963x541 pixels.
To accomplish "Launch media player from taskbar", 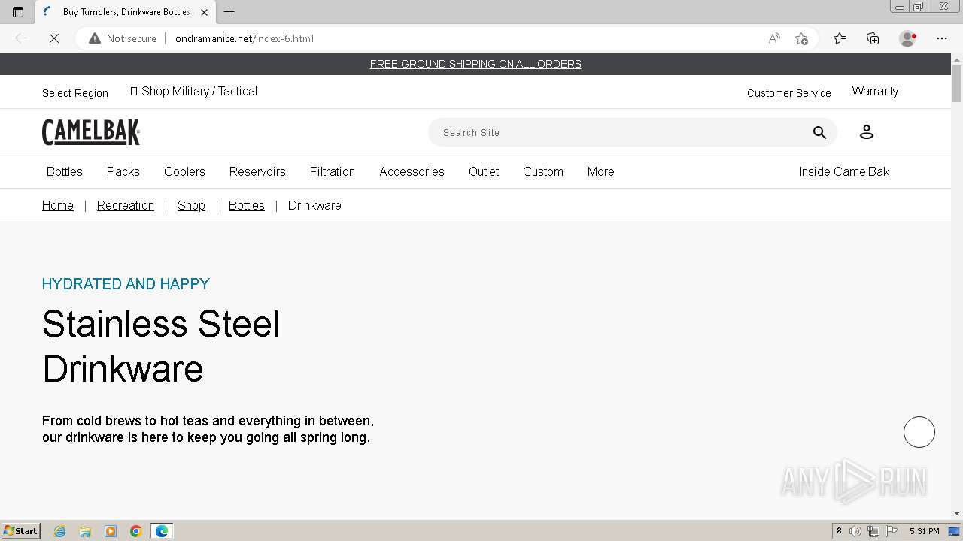I will [111, 531].
